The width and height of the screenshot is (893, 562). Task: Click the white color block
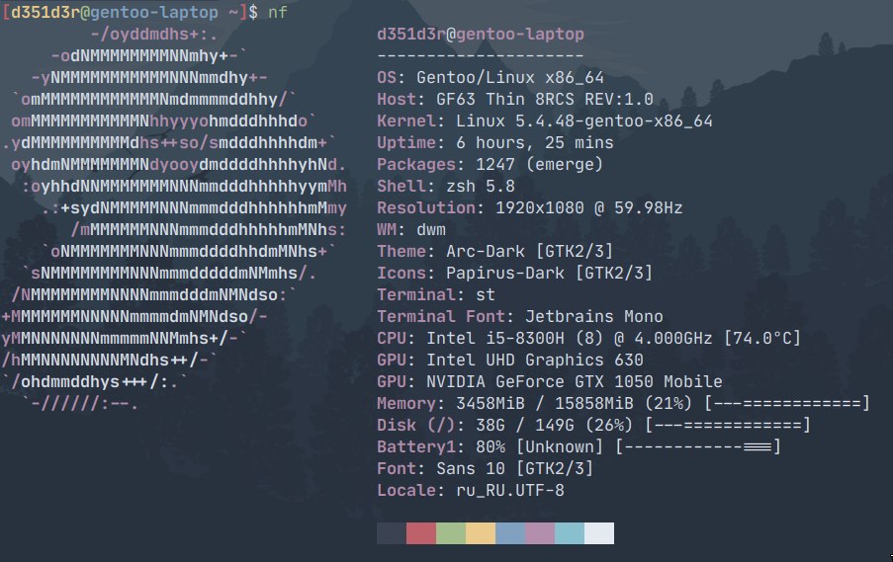pyautogui.click(x=599, y=533)
